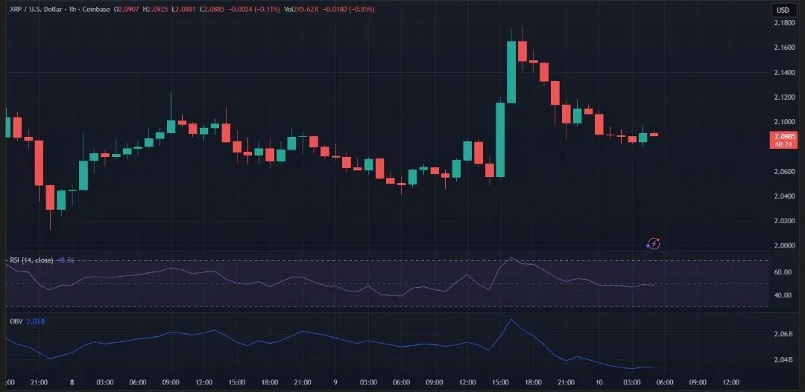Open the USD currency selector
Viewport: 805px width, 392px height.
point(783,10)
